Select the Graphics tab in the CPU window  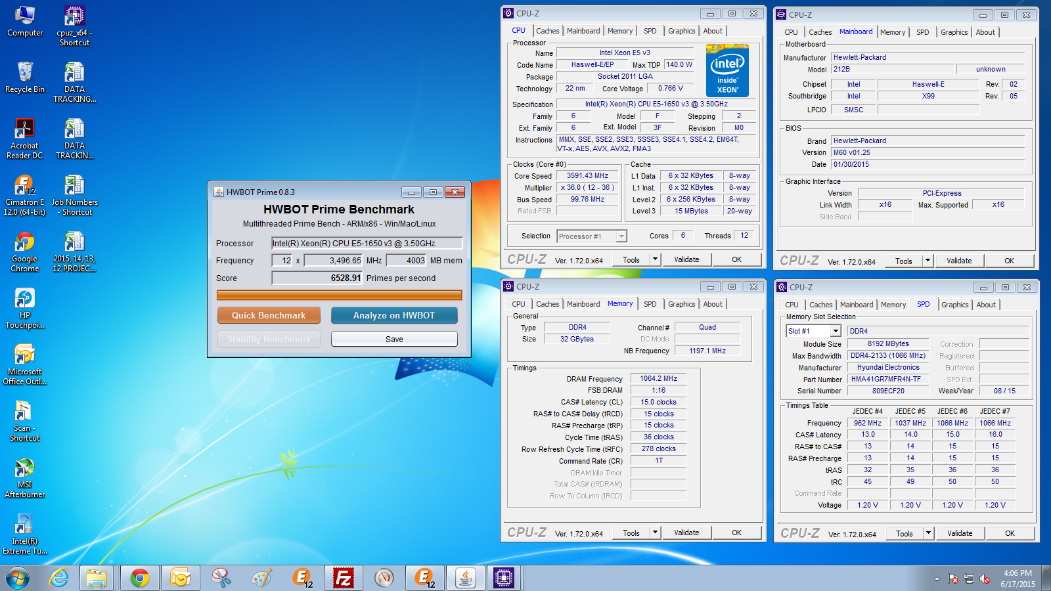pos(681,31)
